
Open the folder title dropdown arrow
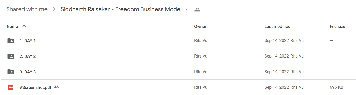[x=186, y=9]
